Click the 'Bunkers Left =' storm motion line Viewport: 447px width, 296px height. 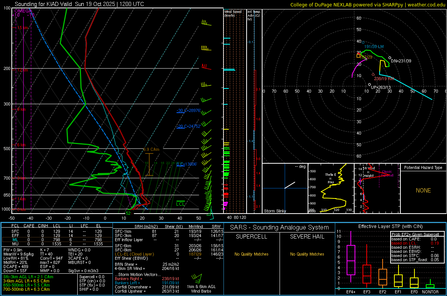click(x=147, y=283)
